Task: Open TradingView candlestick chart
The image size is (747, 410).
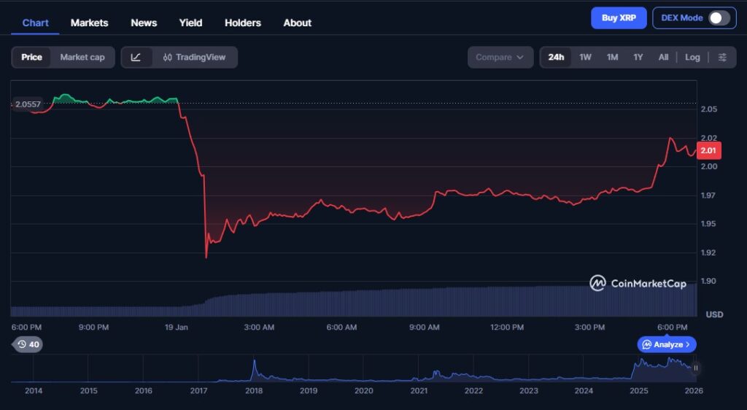Action: (194, 57)
